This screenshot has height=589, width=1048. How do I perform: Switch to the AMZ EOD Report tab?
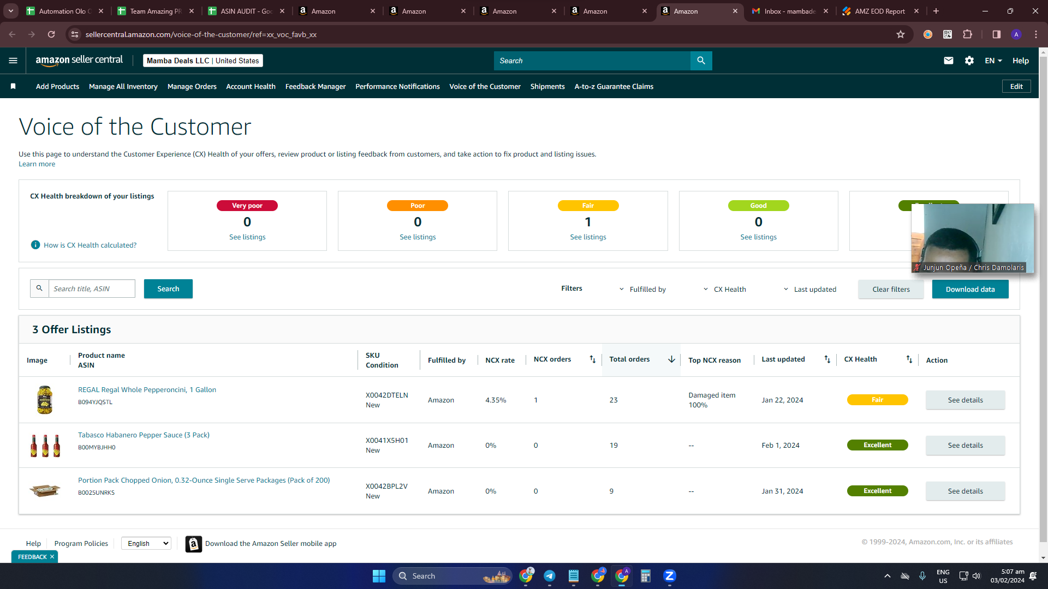coord(879,11)
